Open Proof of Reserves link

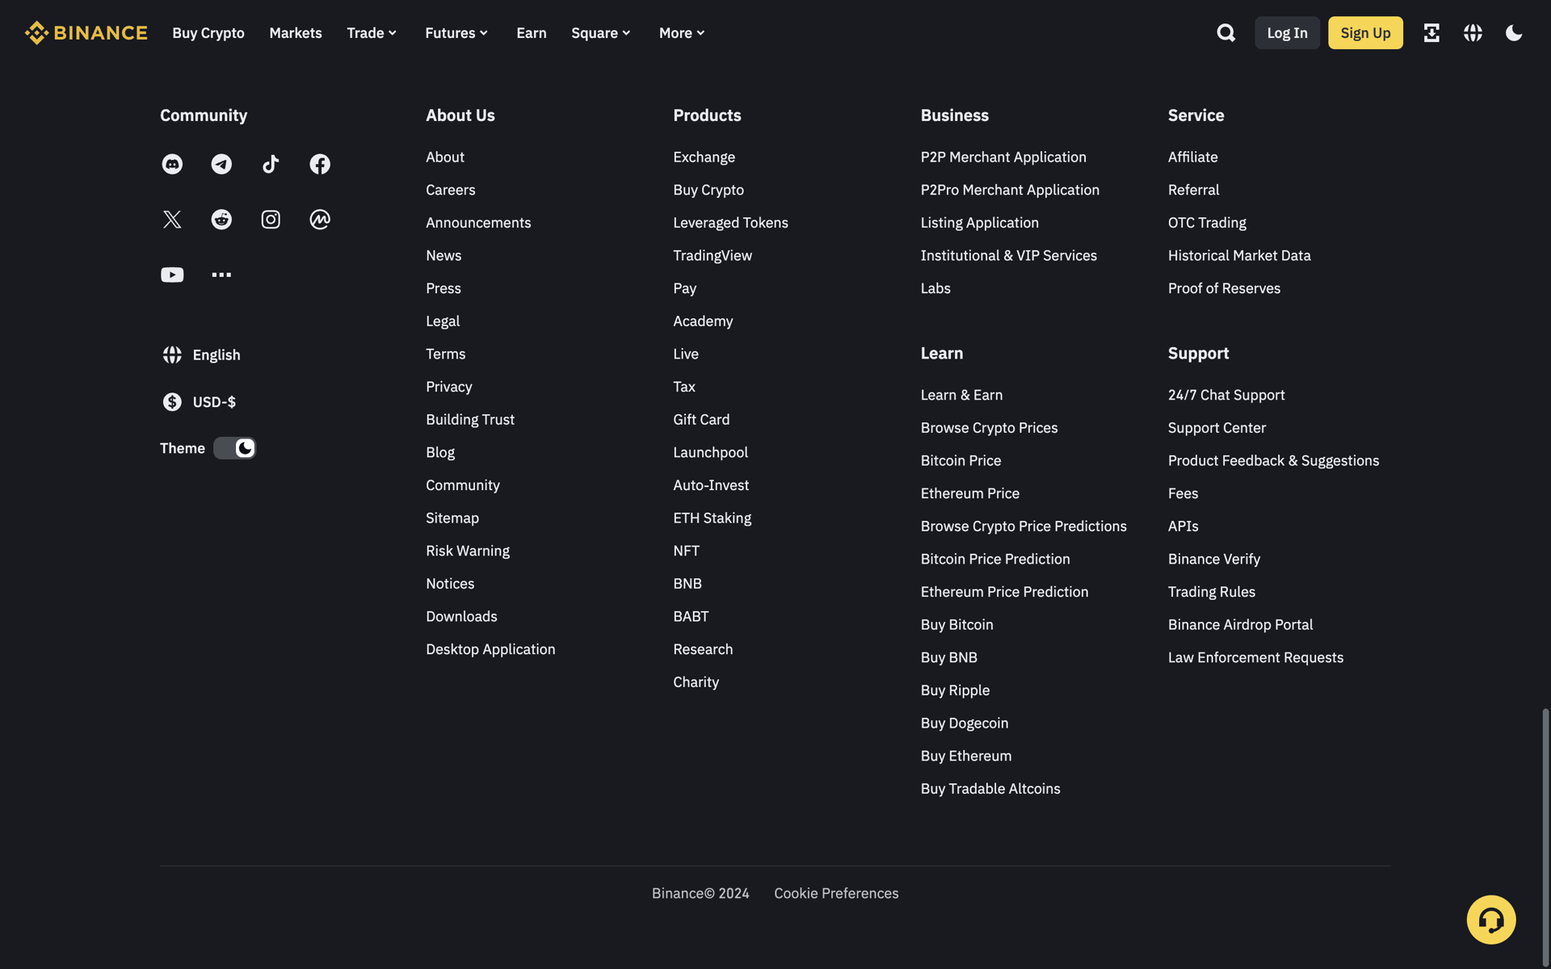(x=1224, y=288)
